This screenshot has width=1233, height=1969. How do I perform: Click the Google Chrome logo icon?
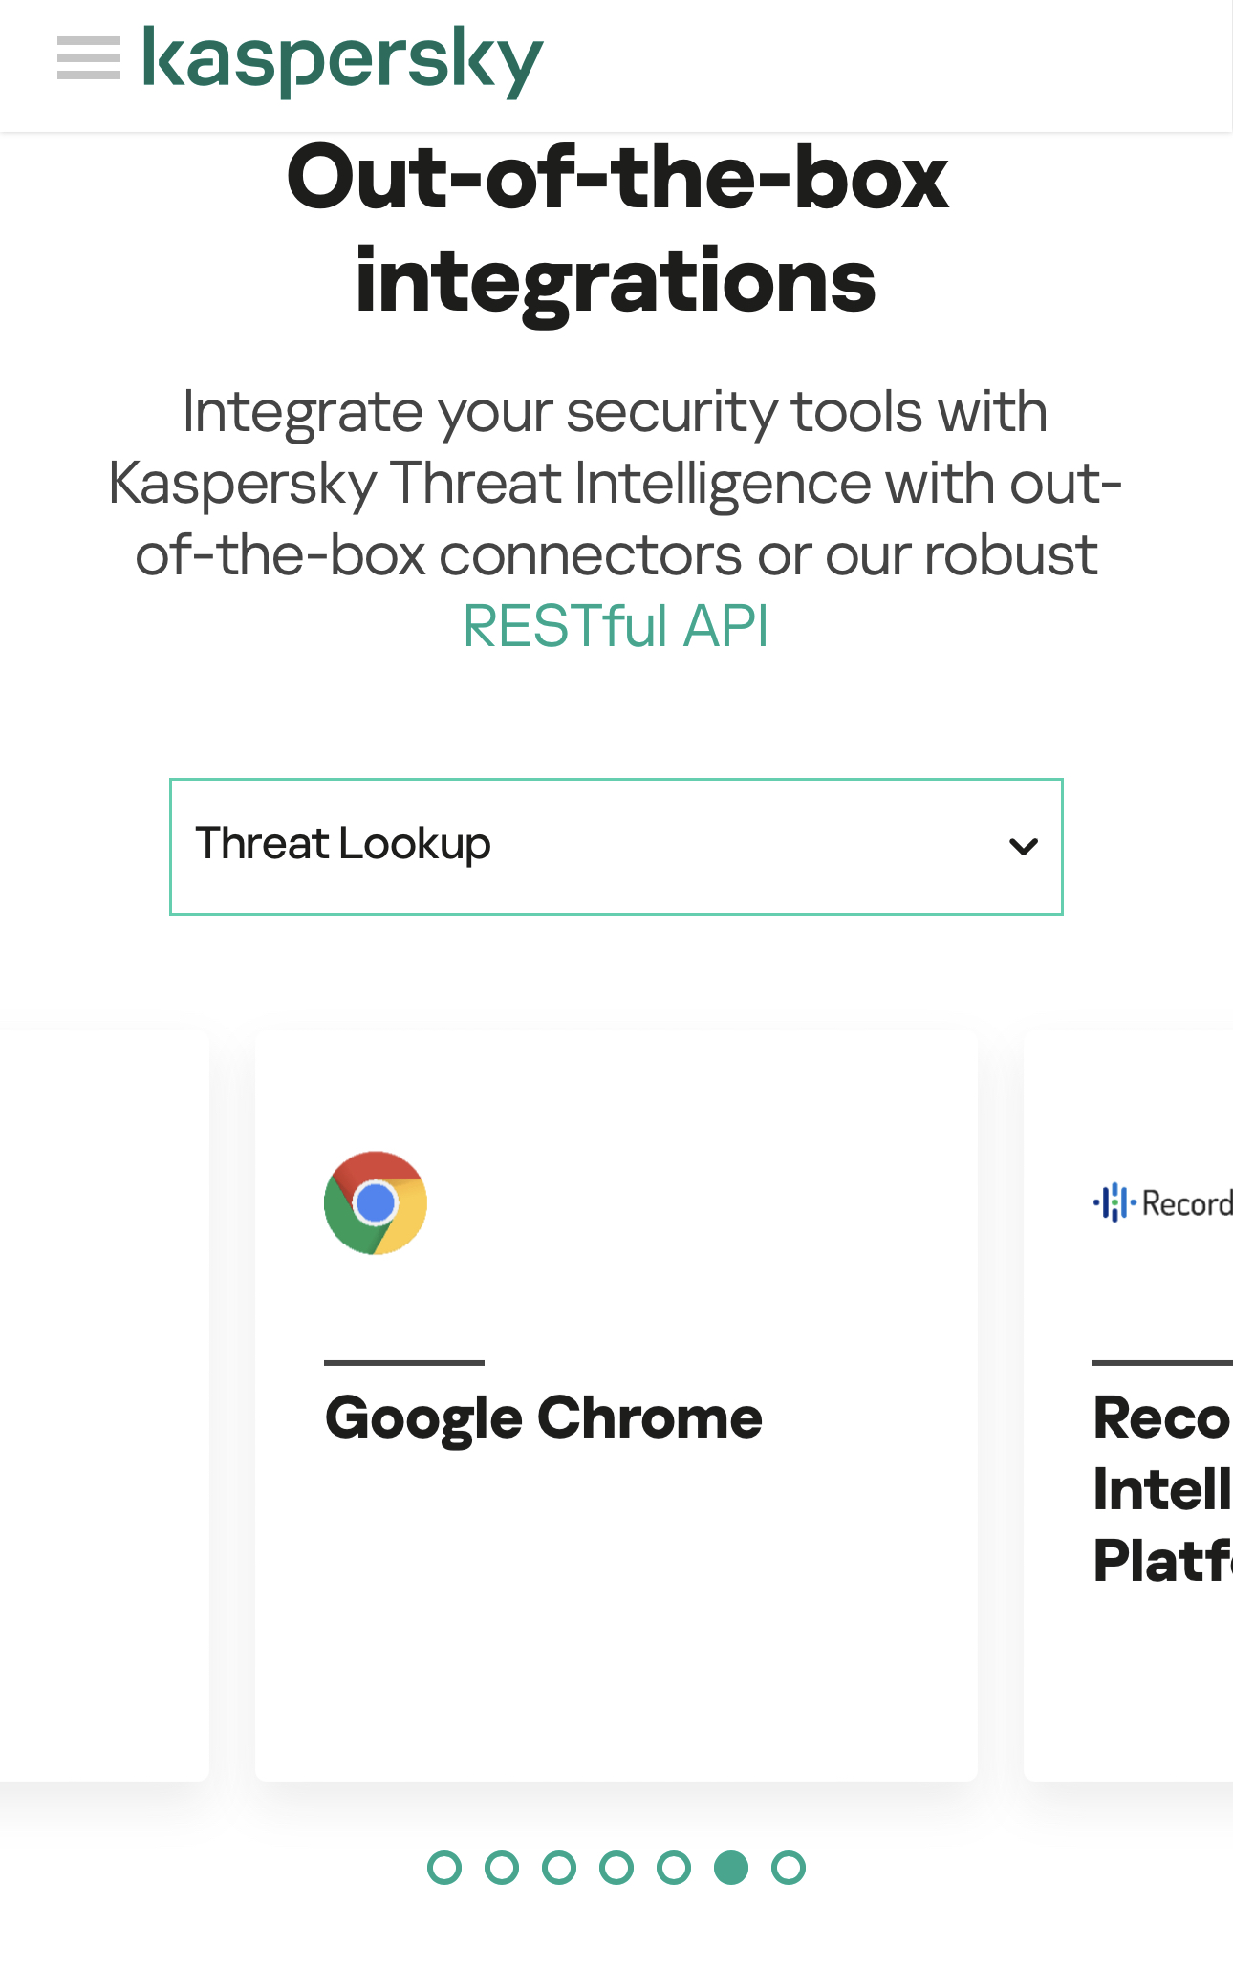376,1202
